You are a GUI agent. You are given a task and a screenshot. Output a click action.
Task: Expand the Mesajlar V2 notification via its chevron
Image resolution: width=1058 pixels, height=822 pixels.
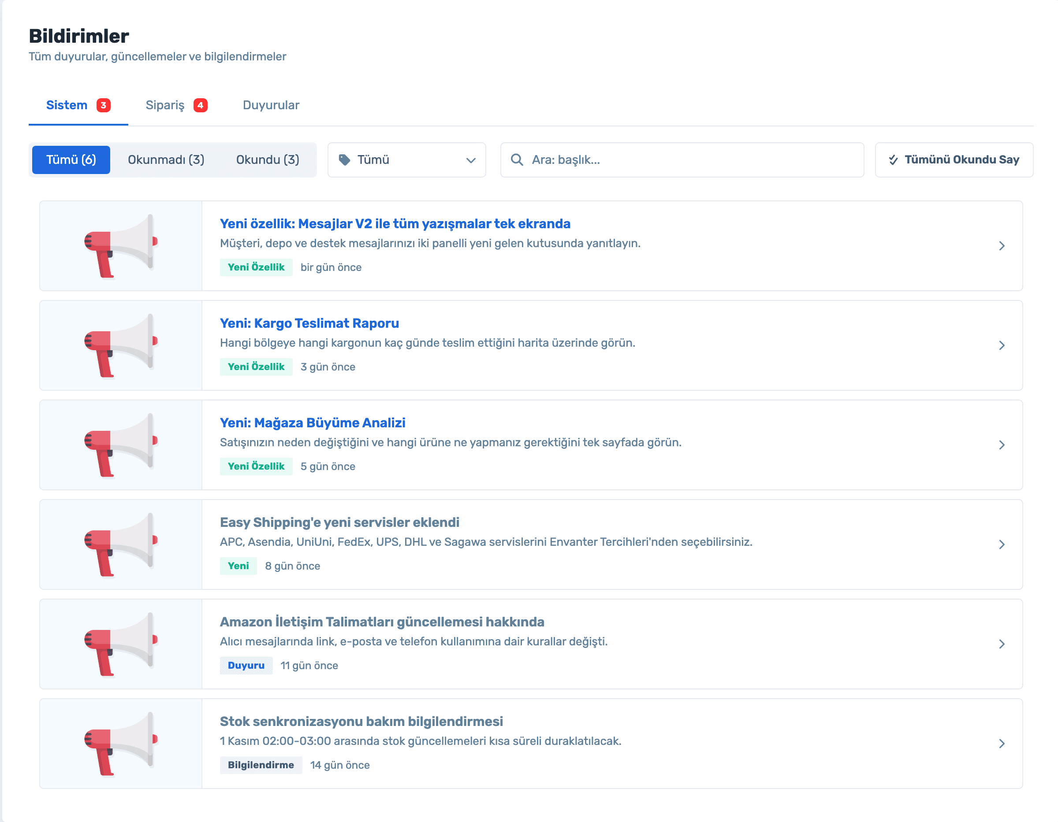tap(1002, 246)
